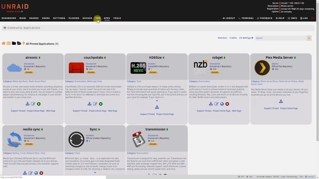319x179 pixels.
Task: Expand the H265ize description chevron
Action: (157, 100)
